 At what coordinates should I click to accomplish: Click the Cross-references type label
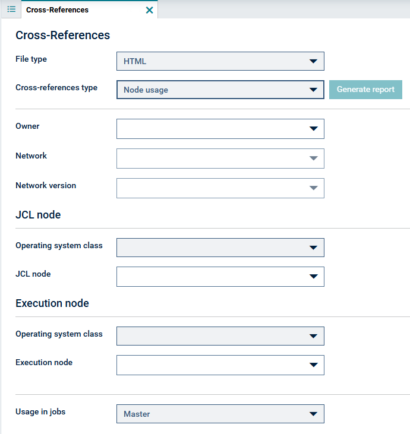pyautogui.click(x=56, y=88)
